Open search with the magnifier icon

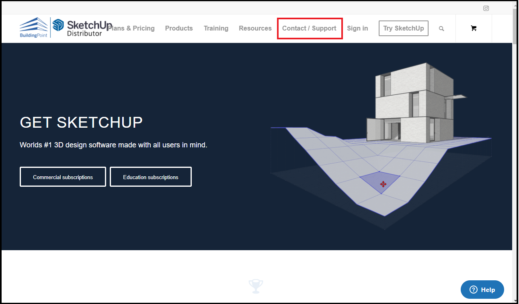[x=441, y=29]
